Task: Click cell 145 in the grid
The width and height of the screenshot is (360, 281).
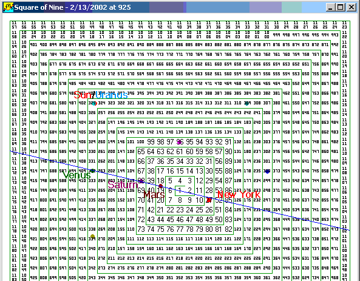Action: (x=121, y=132)
